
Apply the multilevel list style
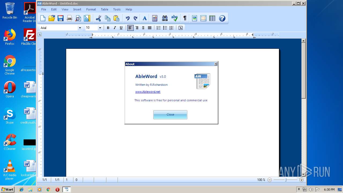pos(171,28)
